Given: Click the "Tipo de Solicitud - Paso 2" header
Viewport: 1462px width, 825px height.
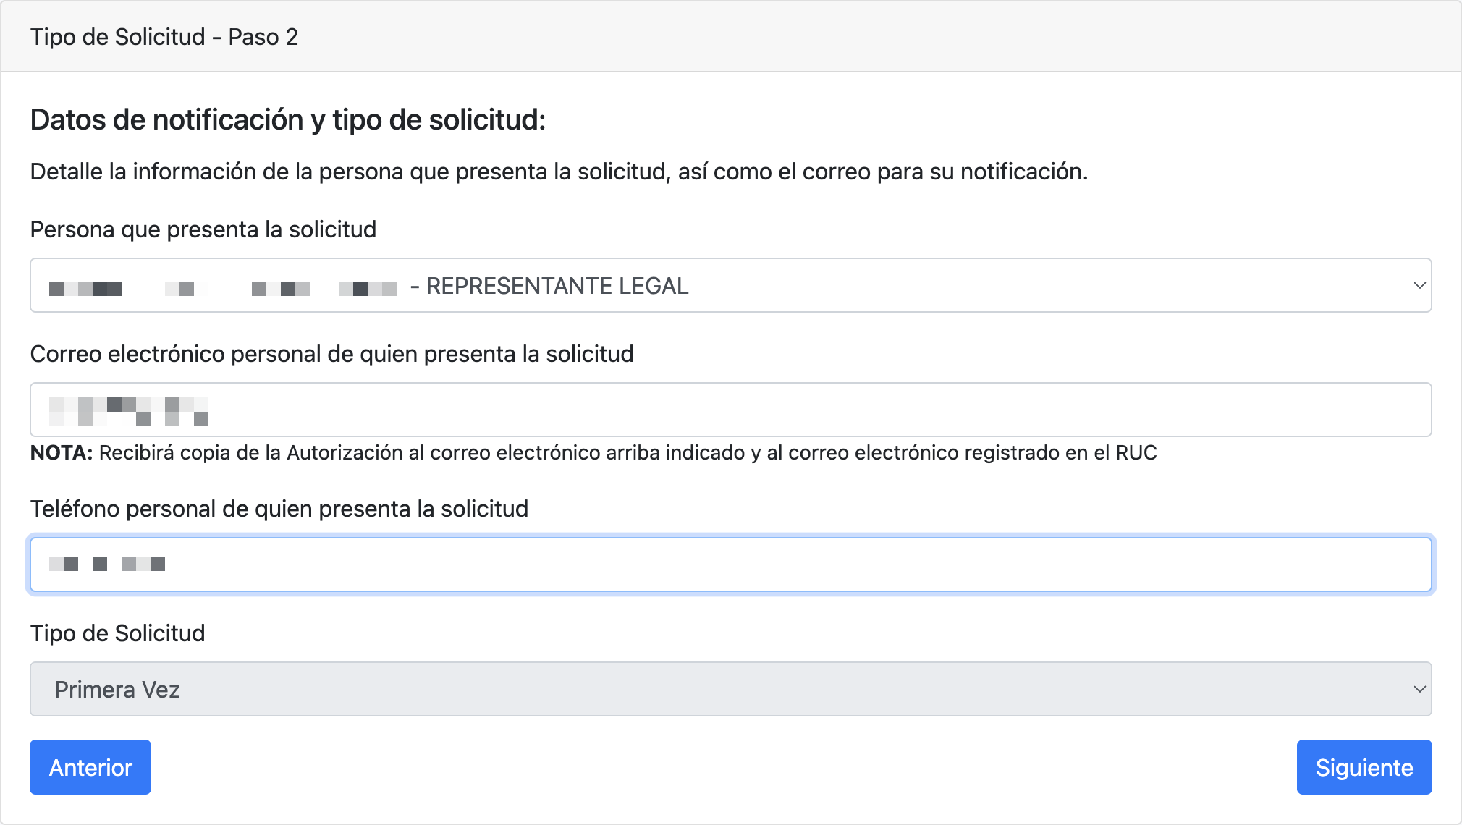Looking at the screenshot, I should click(164, 36).
